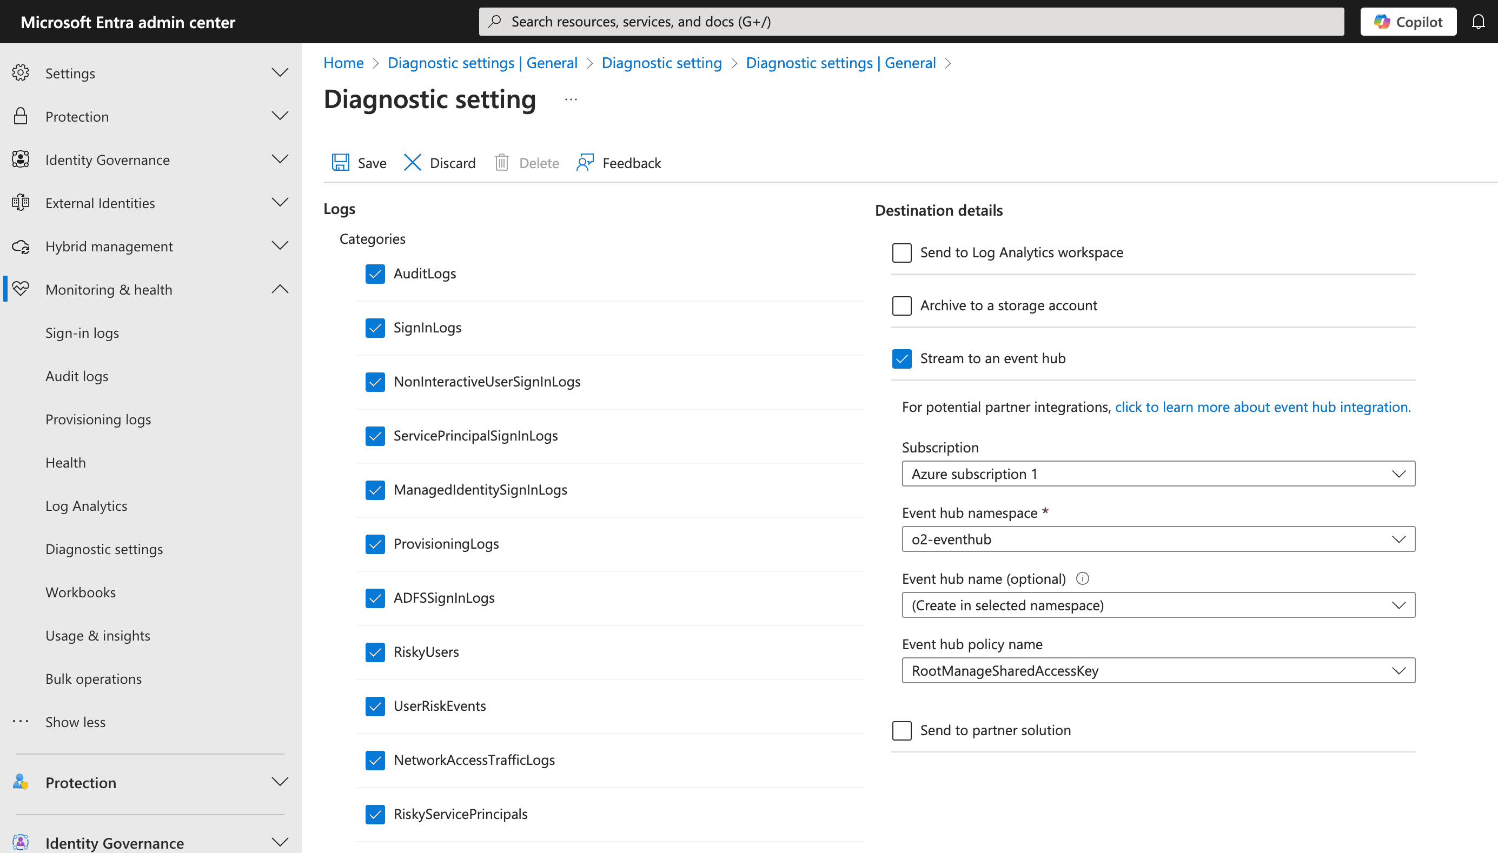Click the Hybrid management cloud icon
Screen dimensions: 1498x853
coord(21,246)
